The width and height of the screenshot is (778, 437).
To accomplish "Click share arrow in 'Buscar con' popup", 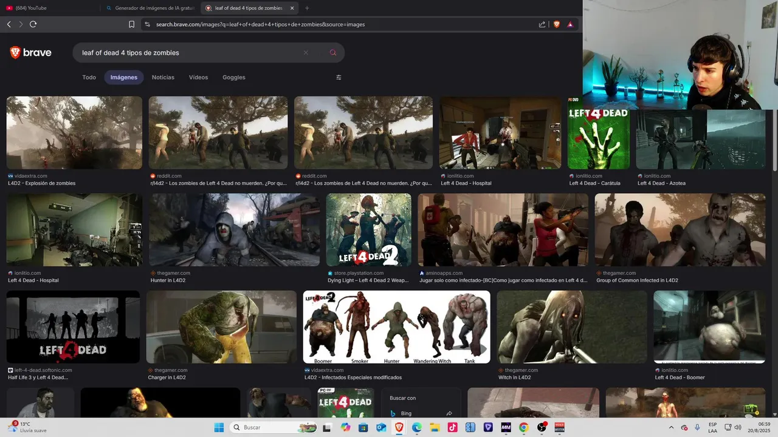I will [x=449, y=413].
